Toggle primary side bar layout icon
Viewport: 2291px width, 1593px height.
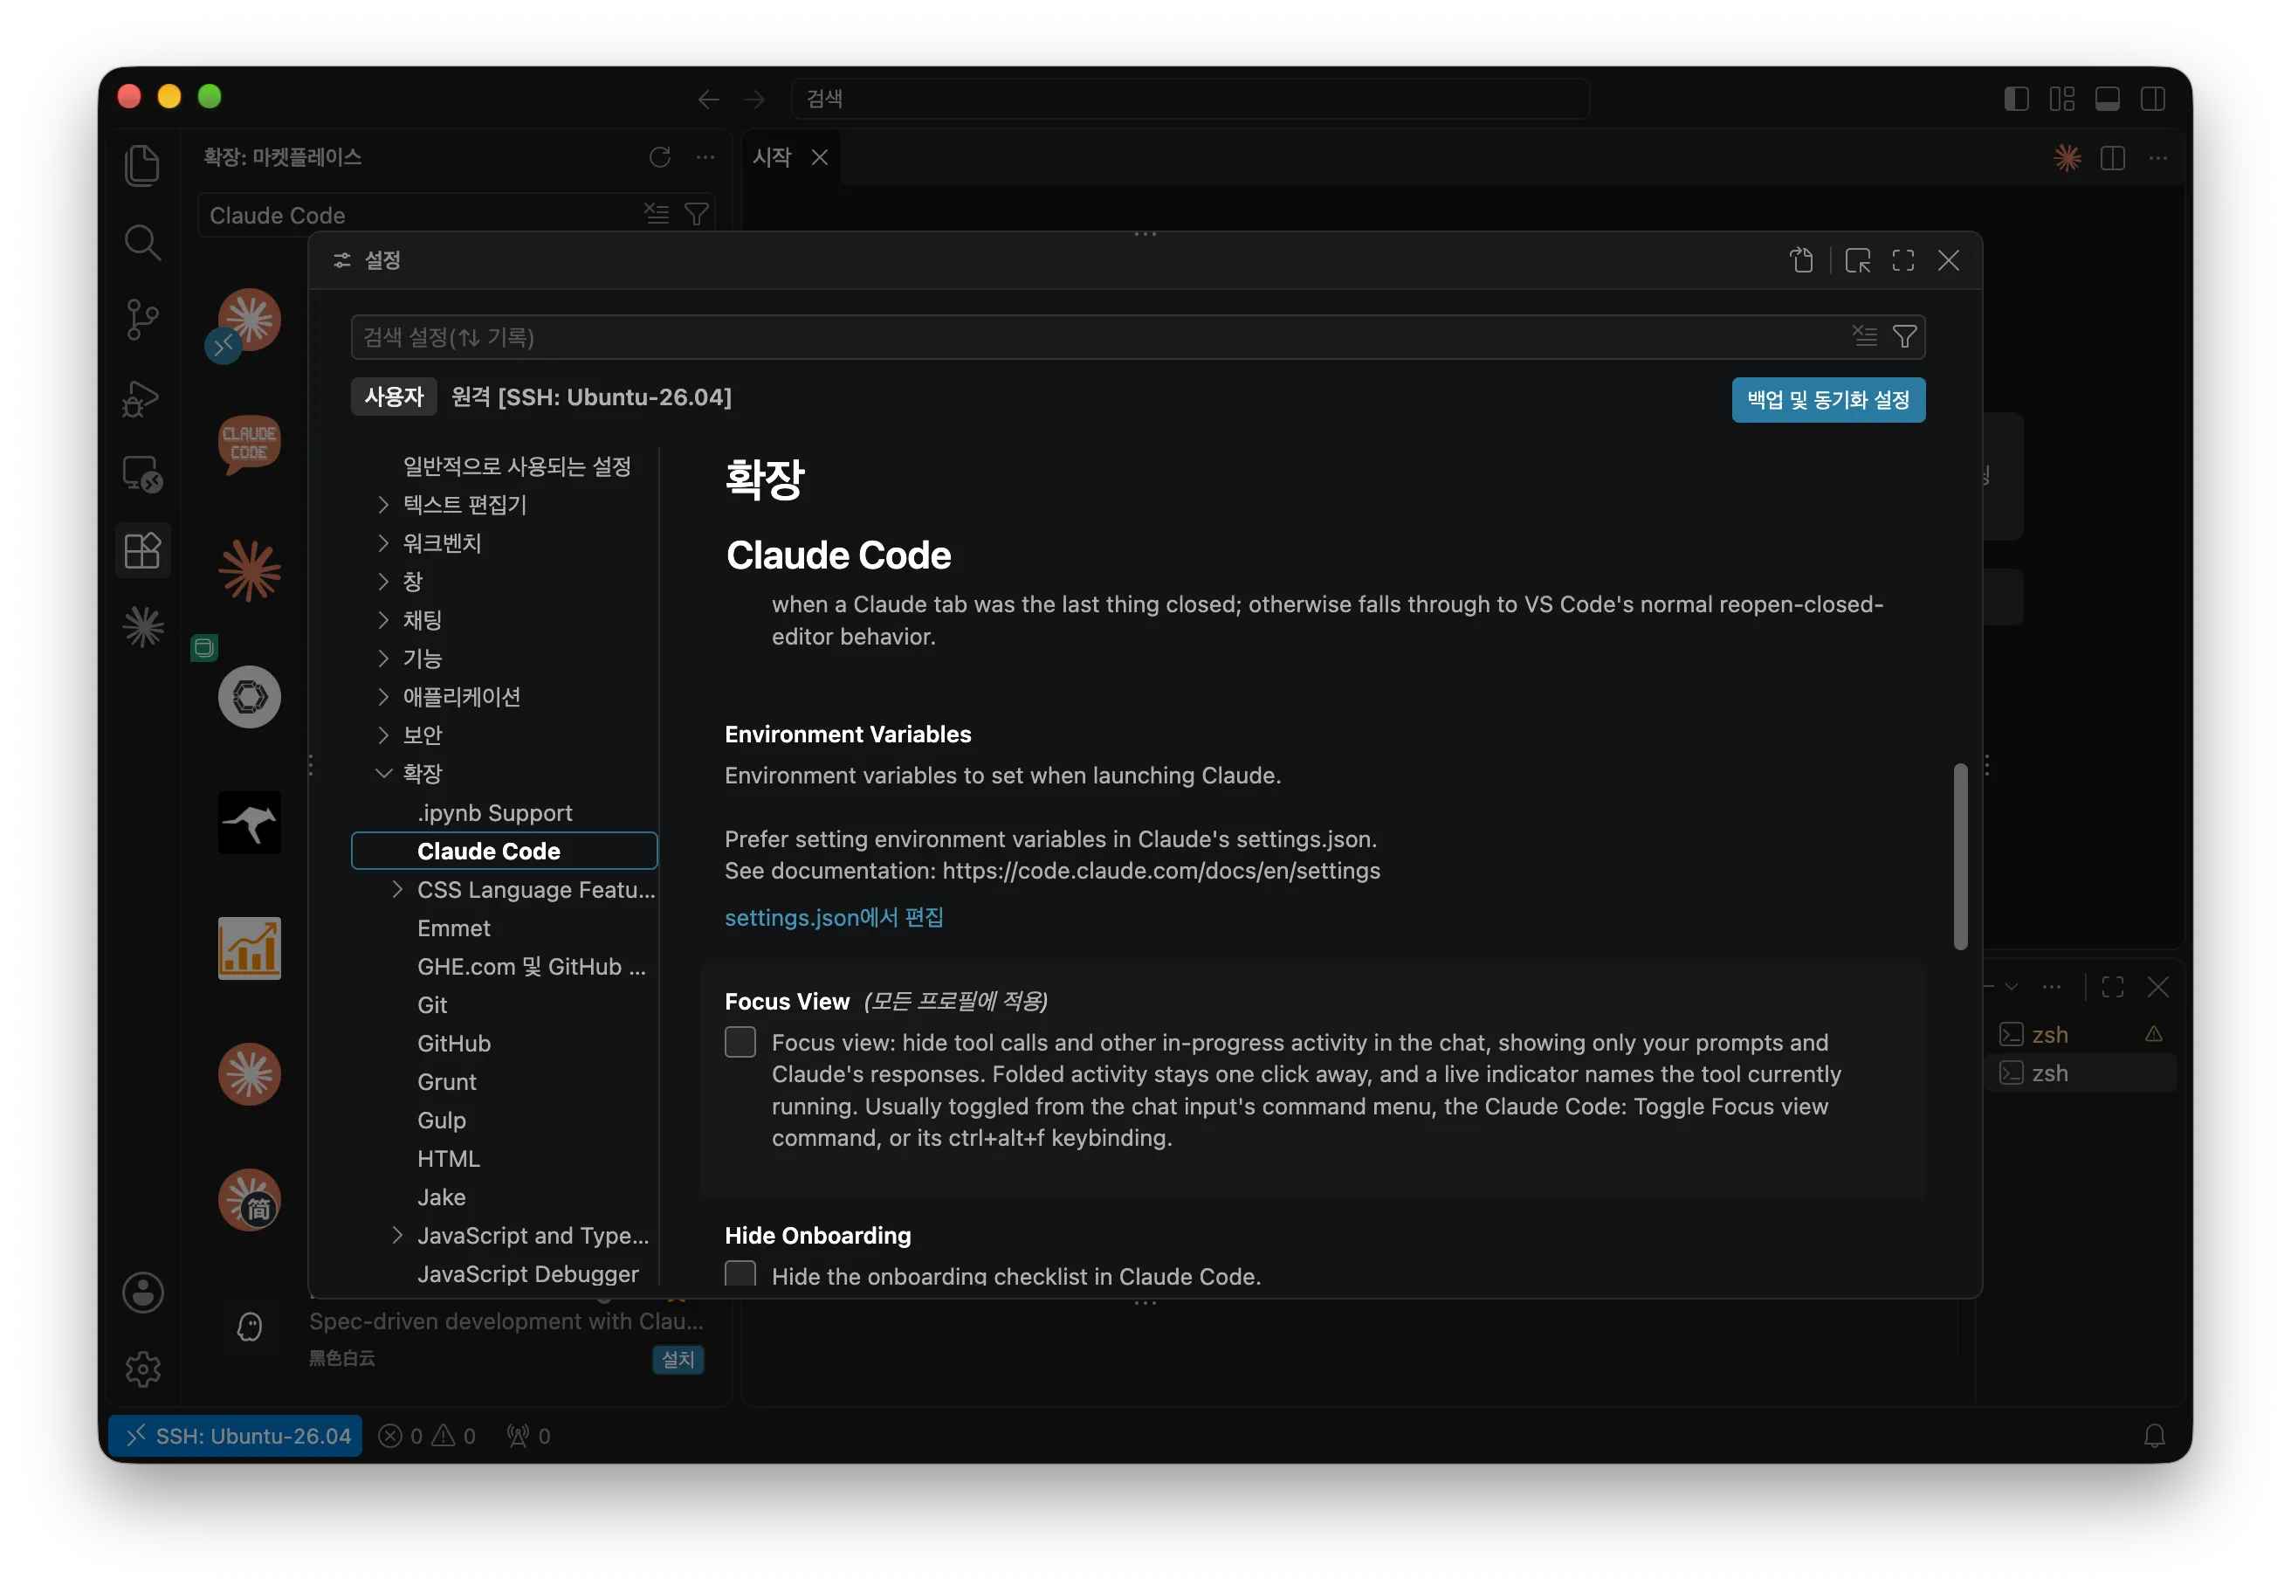[x=2017, y=98]
